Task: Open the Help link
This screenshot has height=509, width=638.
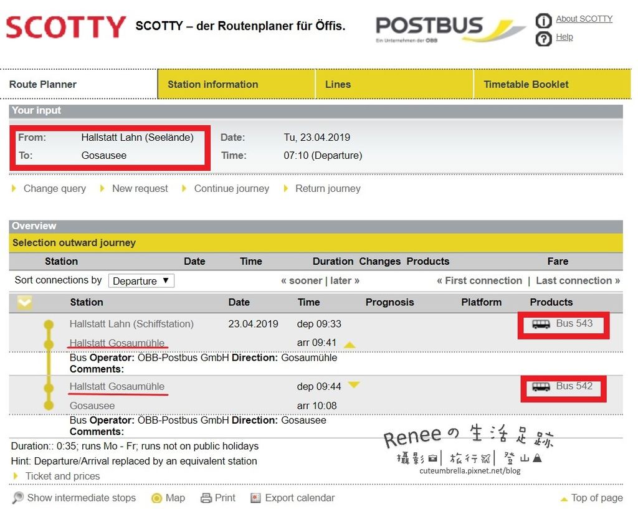Action: tap(564, 37)
